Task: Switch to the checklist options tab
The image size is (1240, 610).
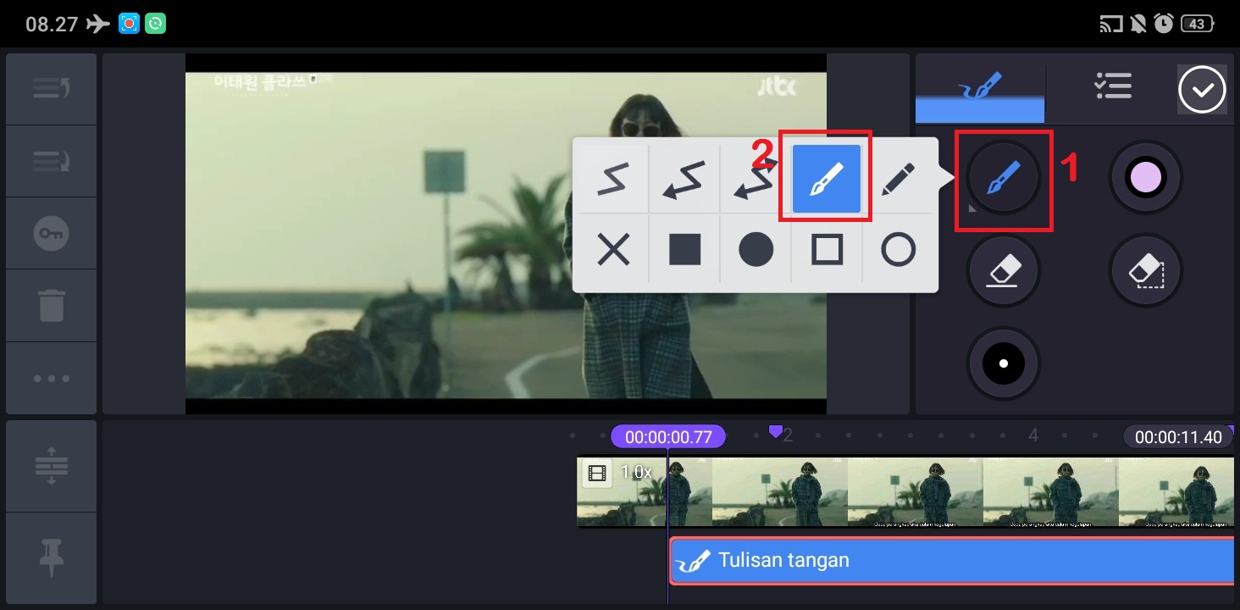Action: [x=1112, y=86]
